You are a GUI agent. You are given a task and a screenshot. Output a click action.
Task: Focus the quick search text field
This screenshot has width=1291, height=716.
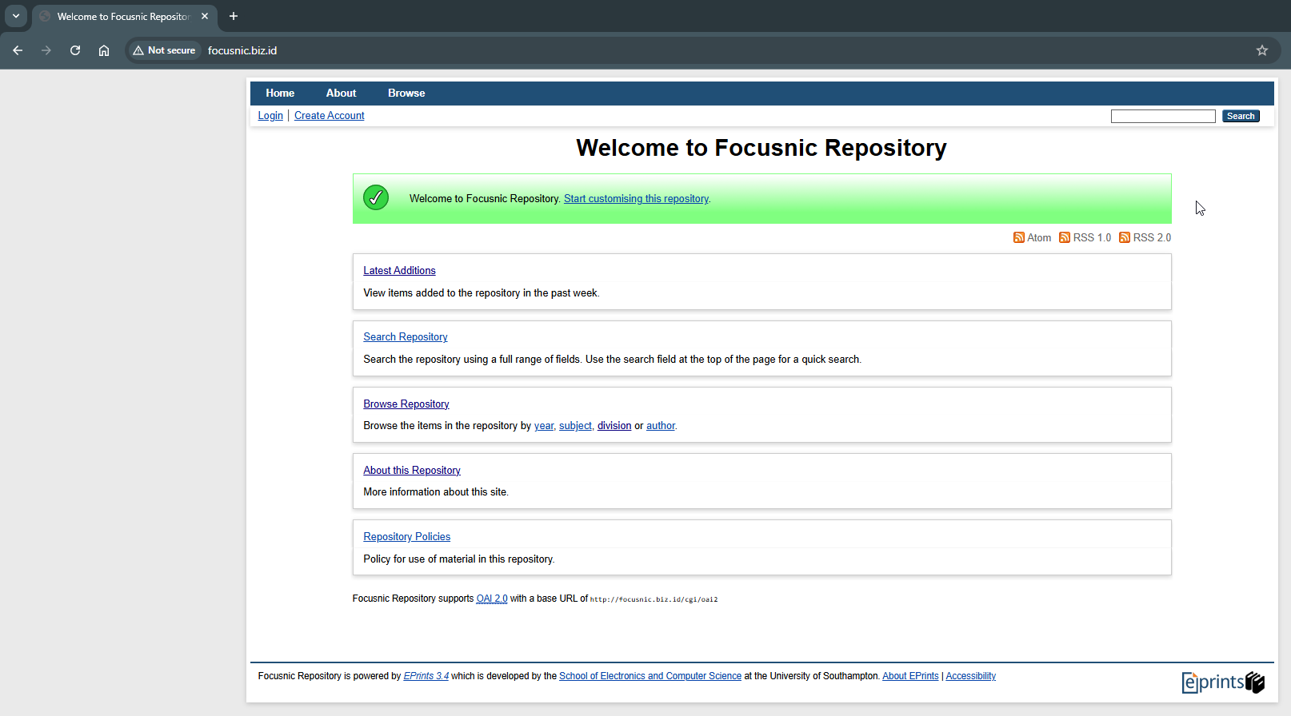[1162, 117]
